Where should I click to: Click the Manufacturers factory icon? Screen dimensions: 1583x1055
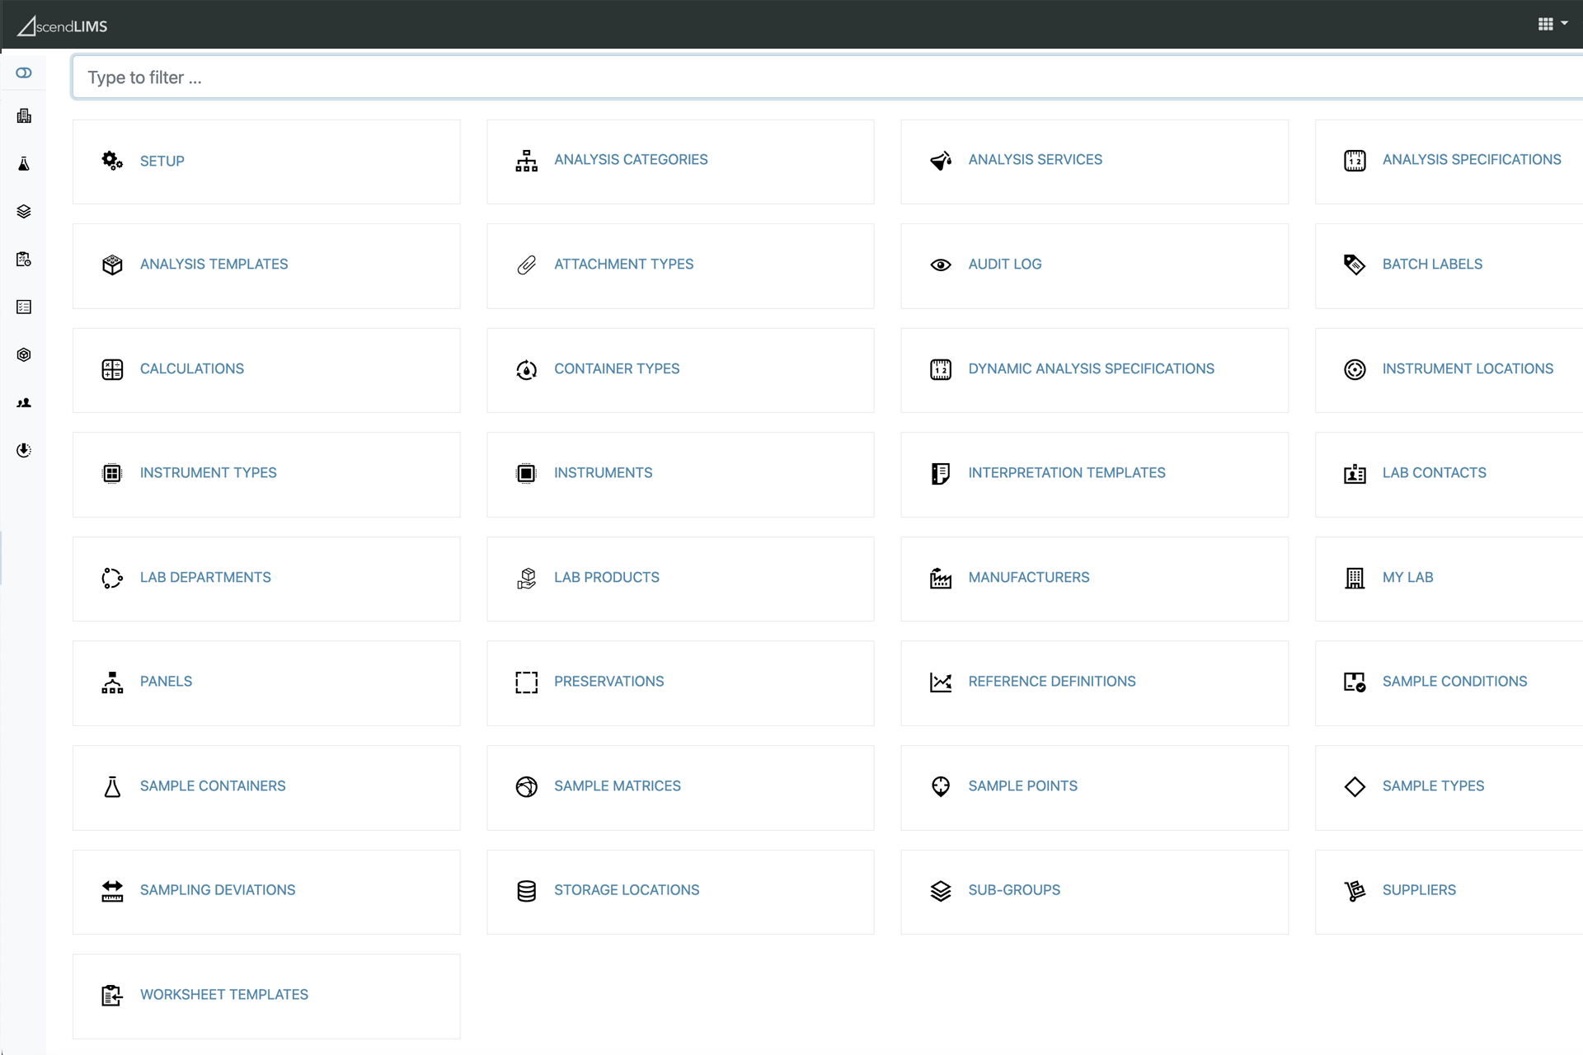tap(941, 579)
